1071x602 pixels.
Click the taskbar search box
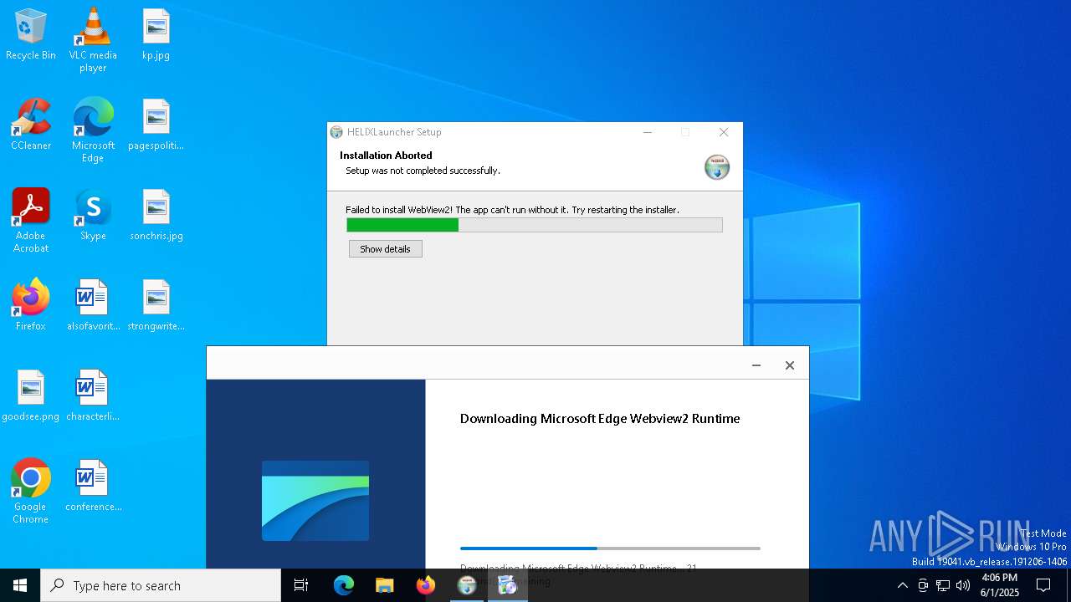pos(161,585)
